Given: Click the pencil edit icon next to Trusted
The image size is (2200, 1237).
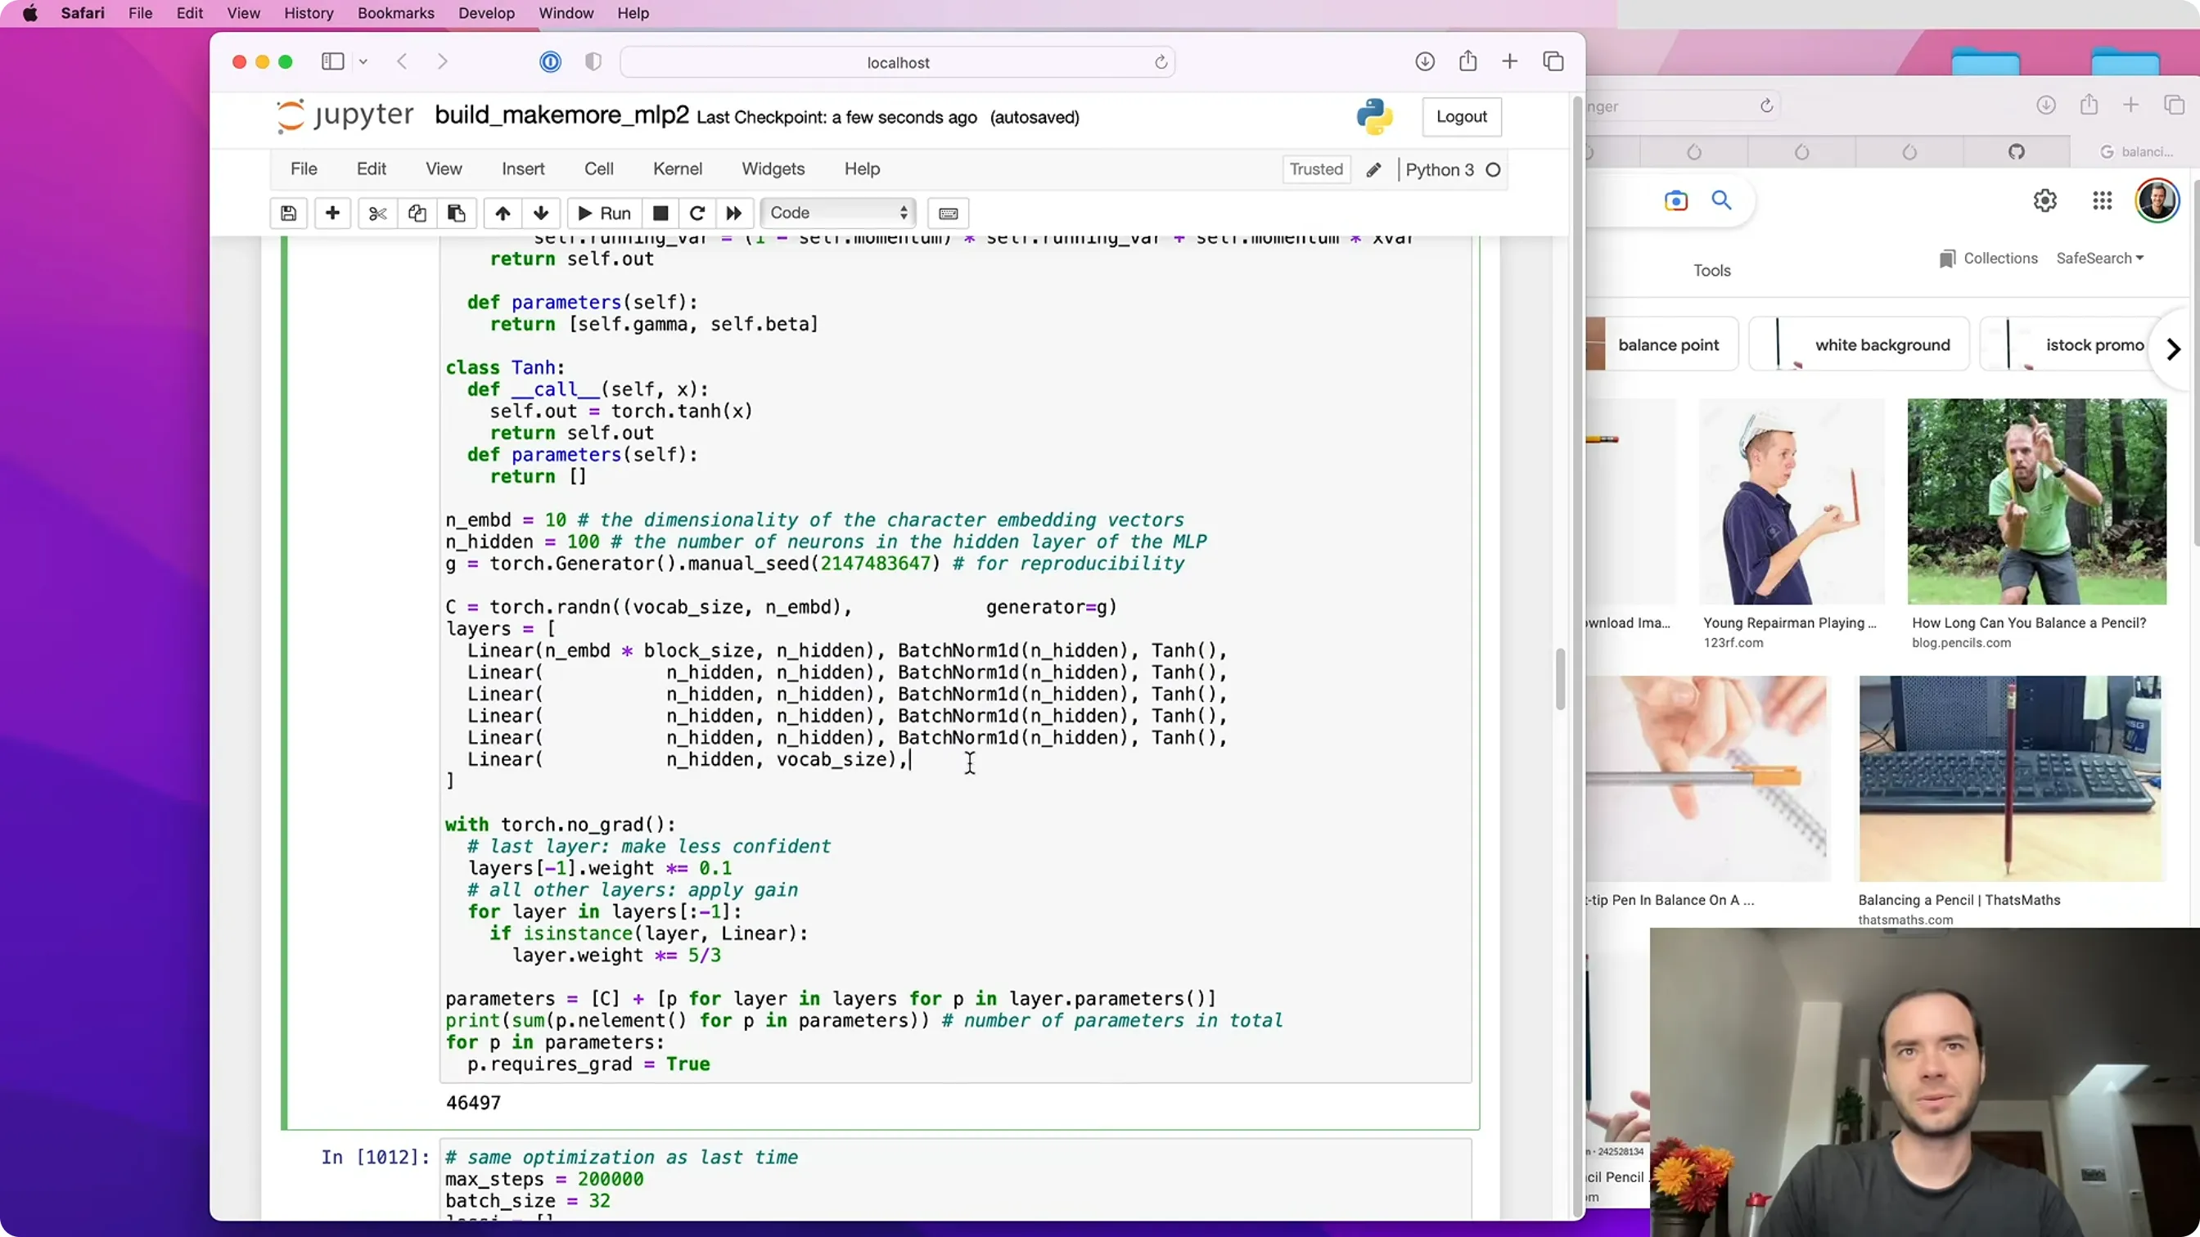Looking at the screenshot, I should coord(1373,170).
